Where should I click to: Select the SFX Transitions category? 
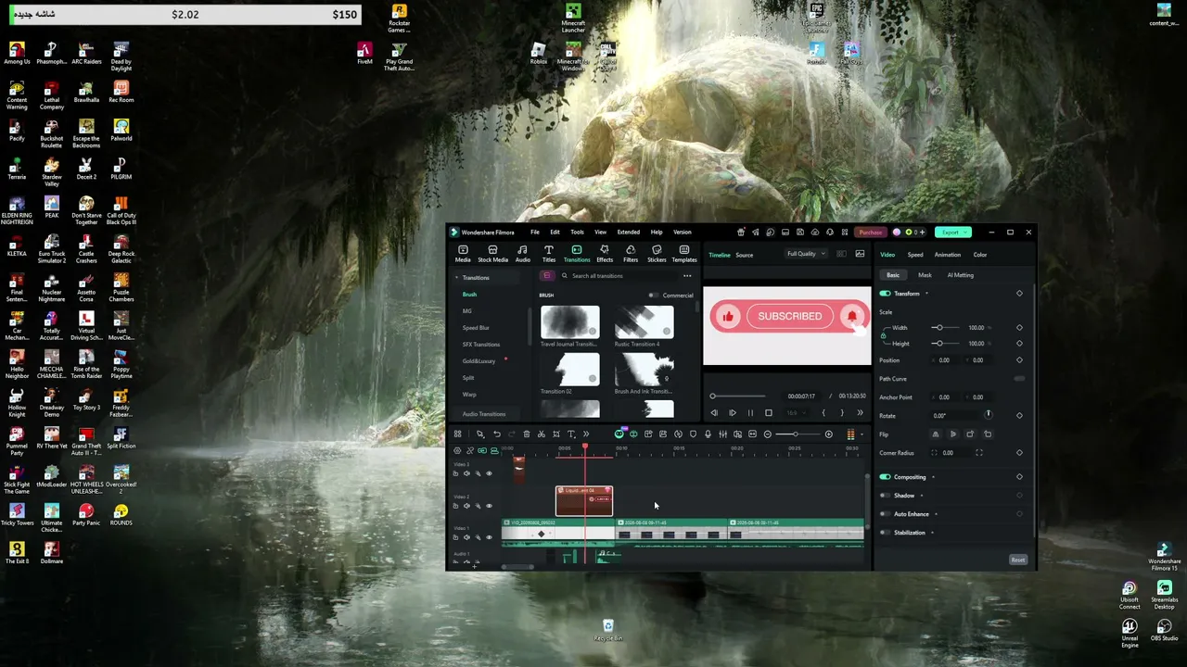pos(481,345)
